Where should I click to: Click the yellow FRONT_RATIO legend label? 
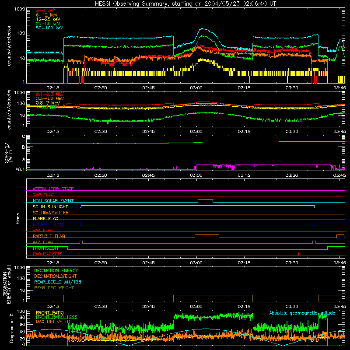pos(50,313)
